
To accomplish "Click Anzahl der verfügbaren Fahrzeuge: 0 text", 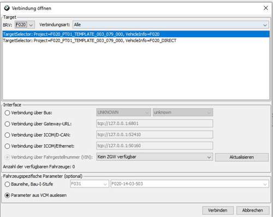I will (39, 167).
